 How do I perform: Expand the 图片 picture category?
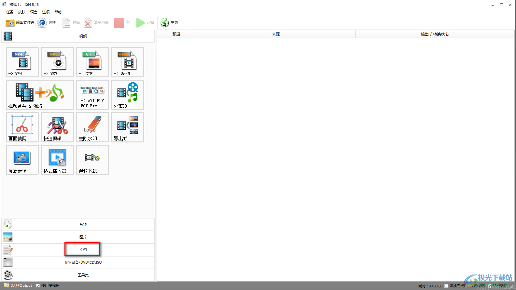pyautogui.click(x=78, y=237)
